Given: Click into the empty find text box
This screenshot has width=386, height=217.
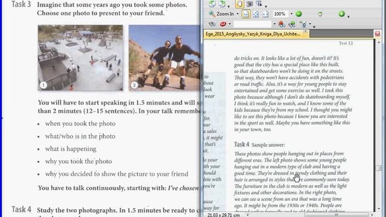Looking at the screenshot, I should [x=253, y=24].
